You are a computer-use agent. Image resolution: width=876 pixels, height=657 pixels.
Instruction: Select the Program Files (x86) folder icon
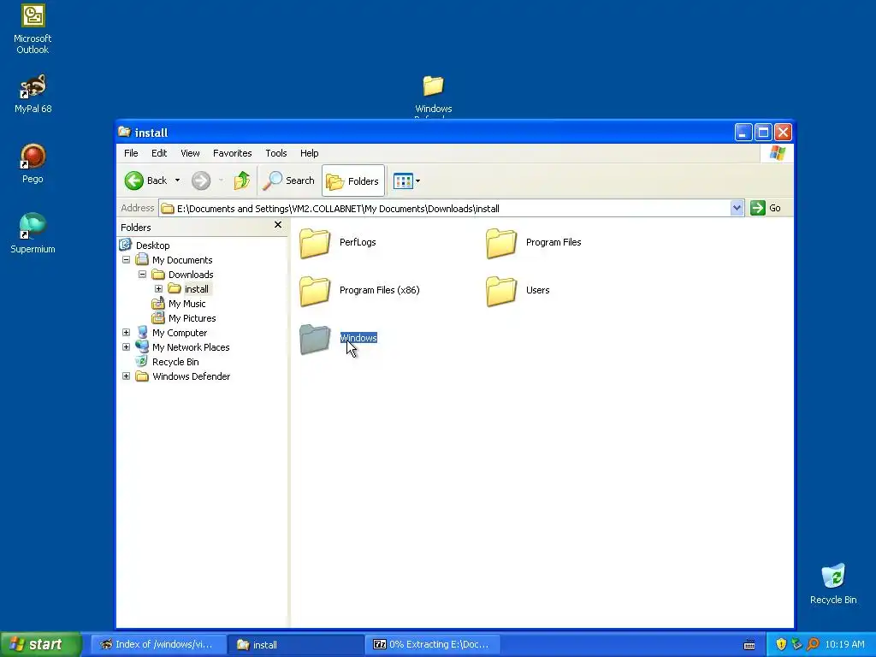pyautogui.click(x=315, y=291)
